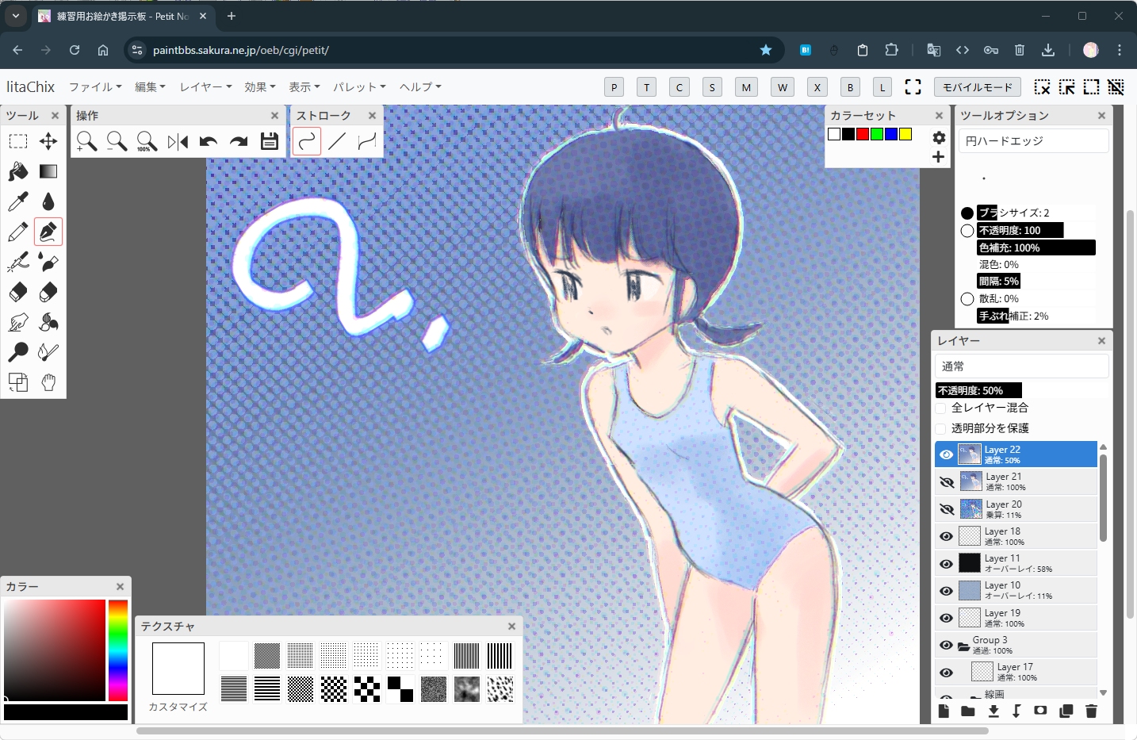Open the 通常 blend mode dropdown
The width and height of the screenshot is (1137, 740).
[x=1021, y=366]
